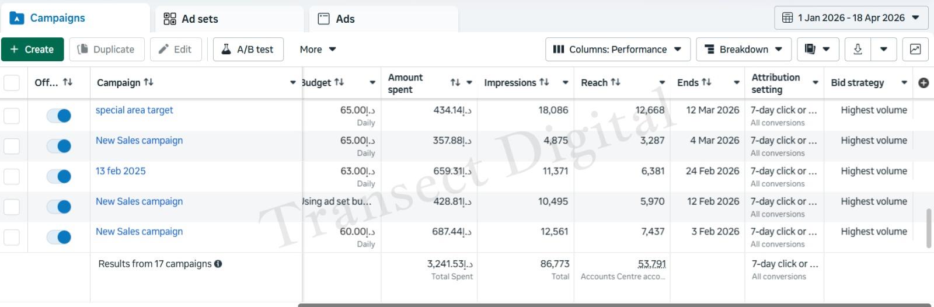The width and height of the screenshot is (934, 307).
Task: Sort by Ends column arrows
Action: 706,82
